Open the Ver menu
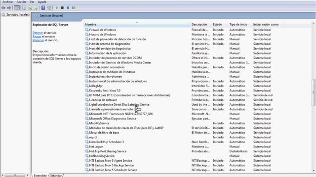The height and width of the screenshot is (177, 316). 32,2
